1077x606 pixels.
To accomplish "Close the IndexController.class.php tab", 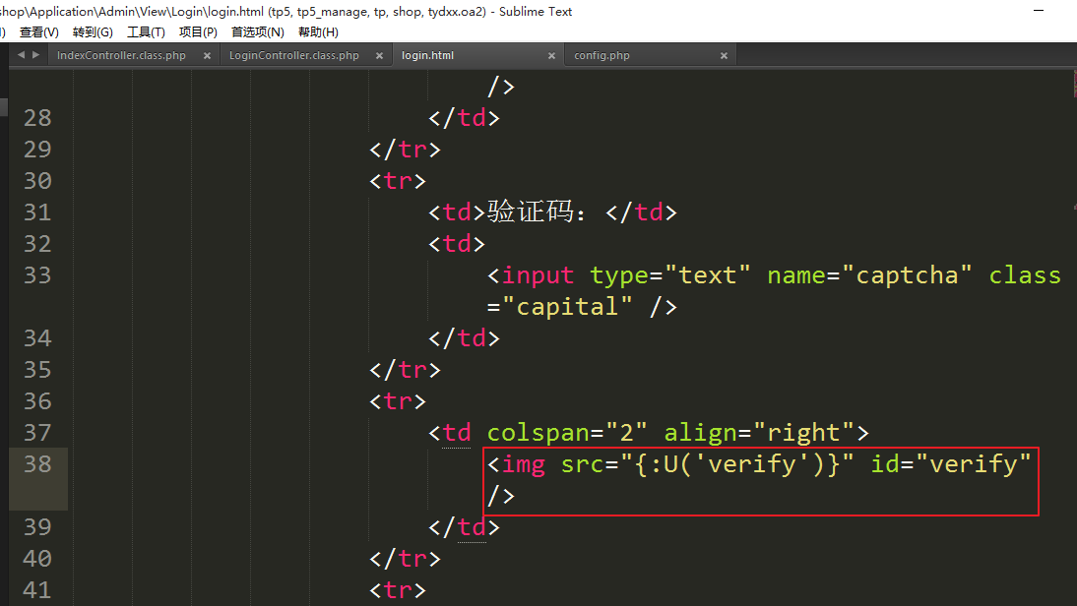I will tap(207, 56).
